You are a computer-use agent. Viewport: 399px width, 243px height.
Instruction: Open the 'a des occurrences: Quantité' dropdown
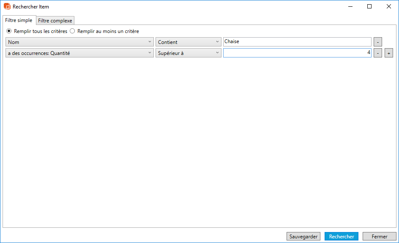pyautogui.click(x=79, y=53)
